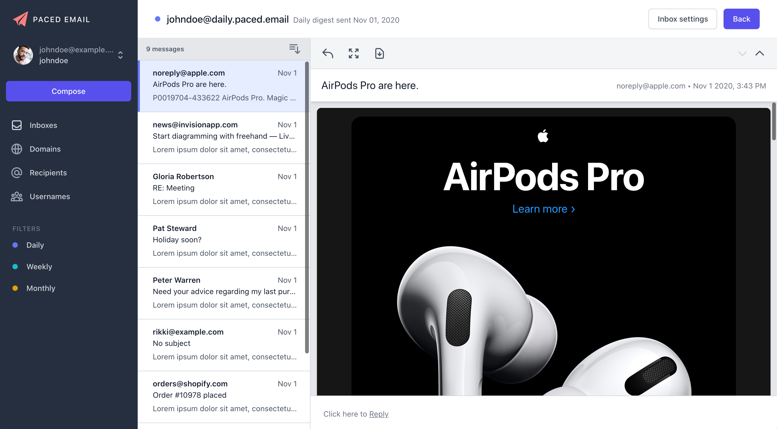Click the Learn more link
Image resolution: width=777 pixels, height=429 pixels.
[543, 209]
